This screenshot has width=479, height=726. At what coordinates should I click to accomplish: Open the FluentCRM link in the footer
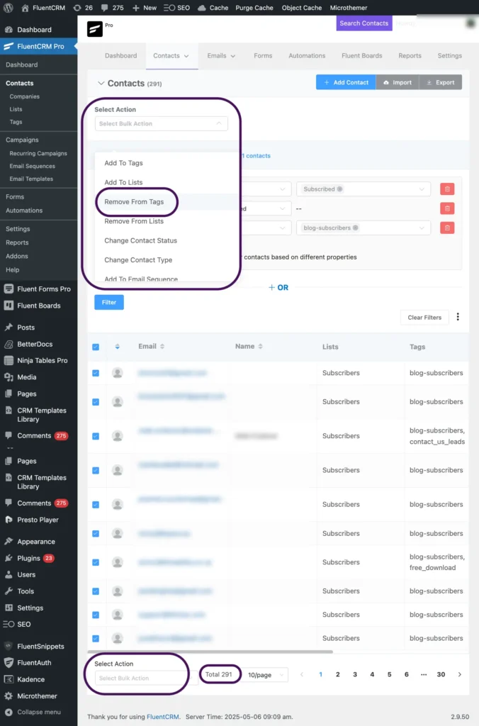(162, 717)
